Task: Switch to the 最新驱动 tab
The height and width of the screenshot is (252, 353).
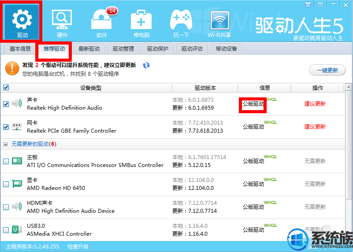Action: pos(89,49)
